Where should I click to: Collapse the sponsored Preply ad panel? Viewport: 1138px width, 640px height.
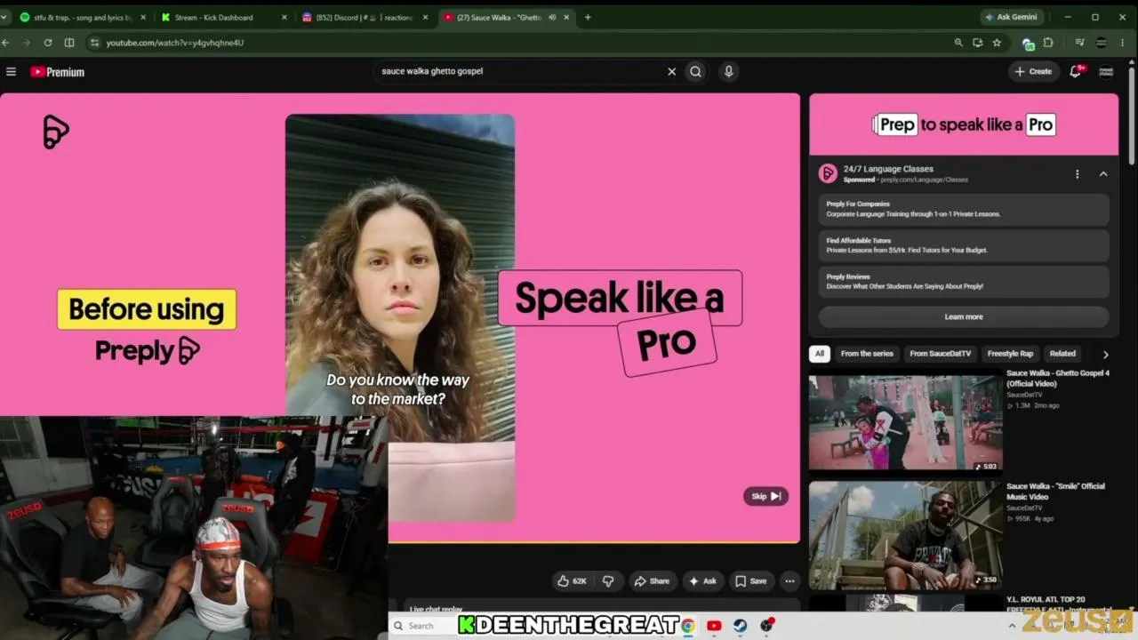(x=1103, y=174)
